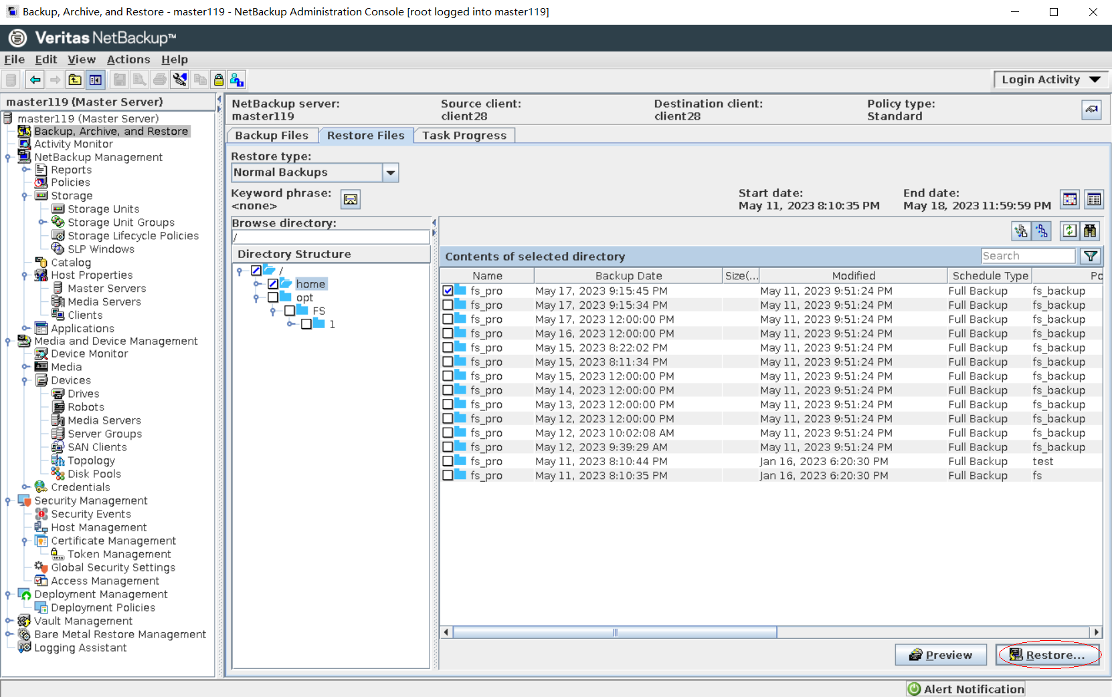The image size is (1112, 697).
Task: Toggle the home directory checkbox
Action: (x=273, y=284)
